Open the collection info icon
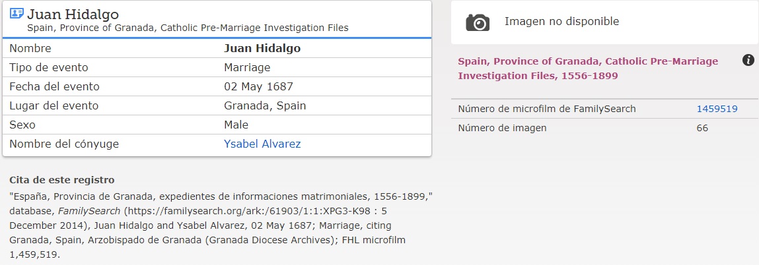Image resolution: width=759 pixels, height=265 pixels. [748, 61]
